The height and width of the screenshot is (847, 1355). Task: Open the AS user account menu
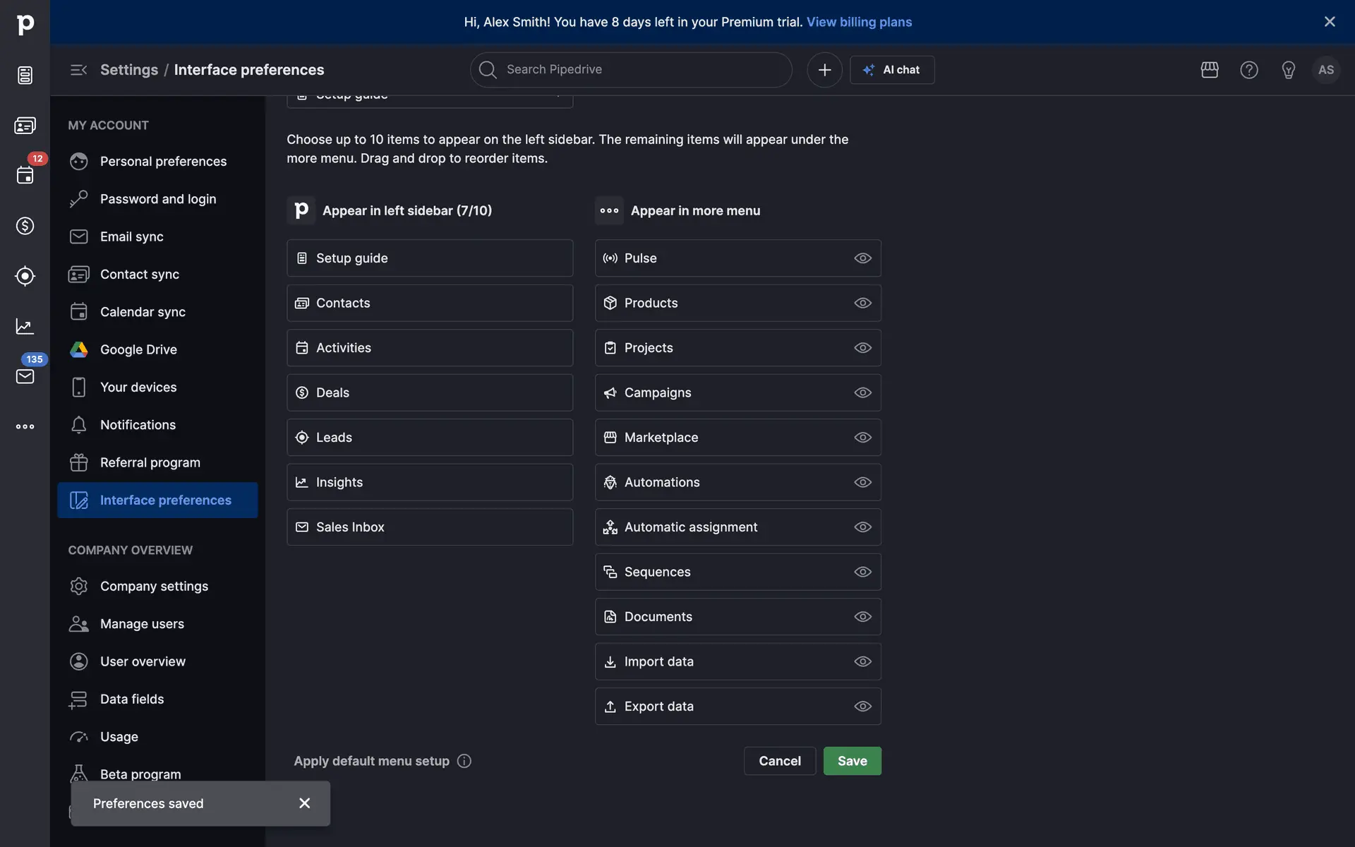coord(1326,70)
